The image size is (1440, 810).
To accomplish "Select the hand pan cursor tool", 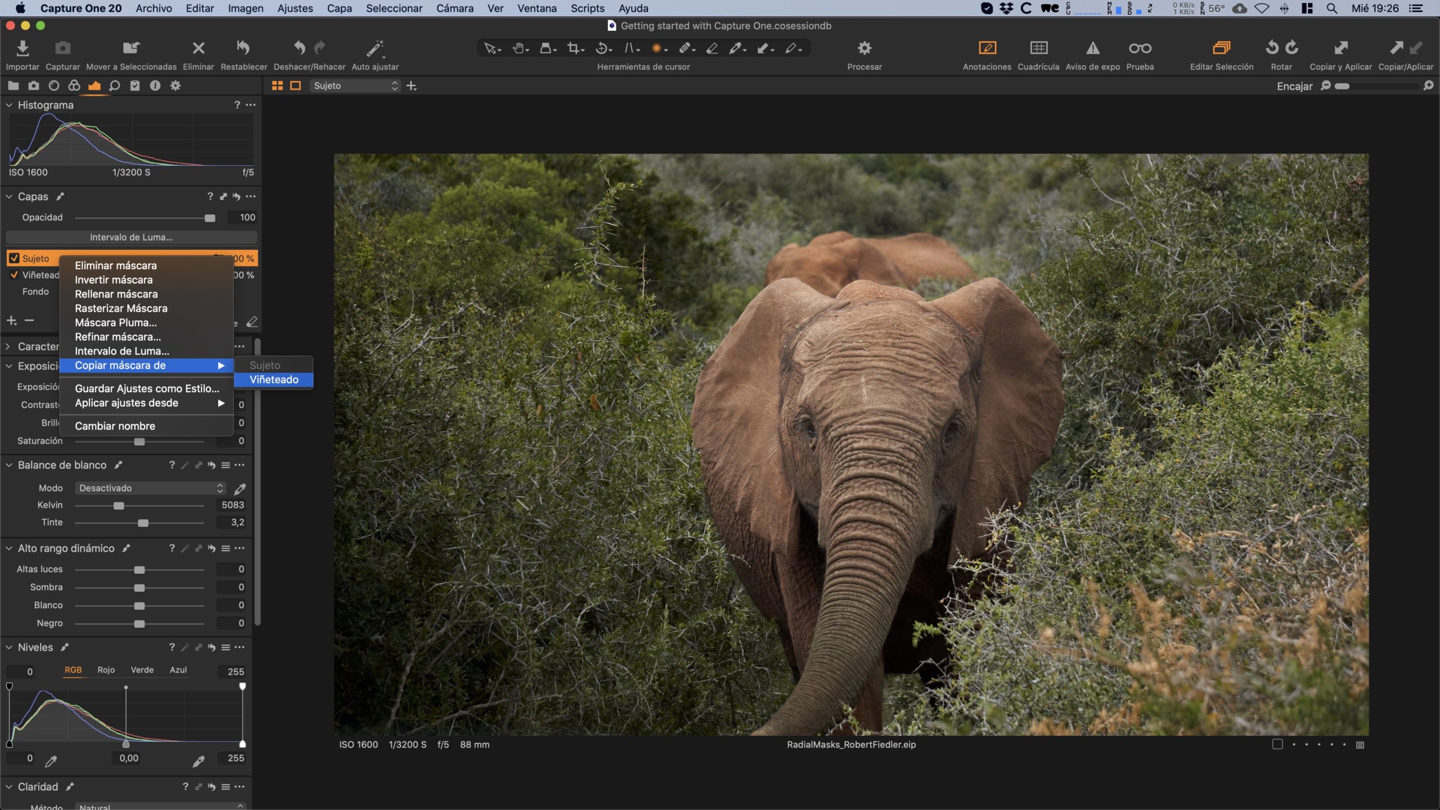I will point(520,48).
